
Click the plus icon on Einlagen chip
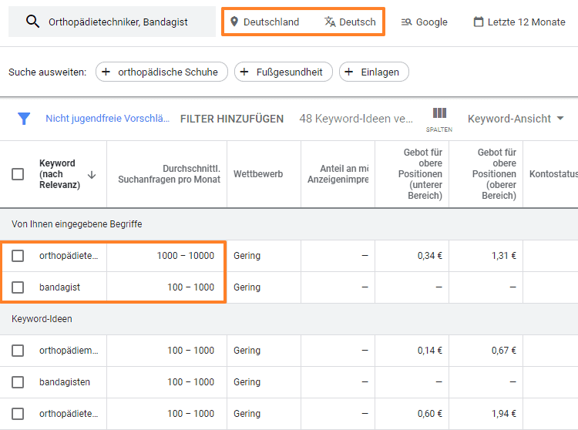click(x=348, y=72)
